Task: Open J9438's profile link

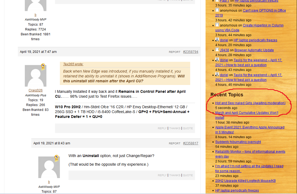Action: (224, 50)
